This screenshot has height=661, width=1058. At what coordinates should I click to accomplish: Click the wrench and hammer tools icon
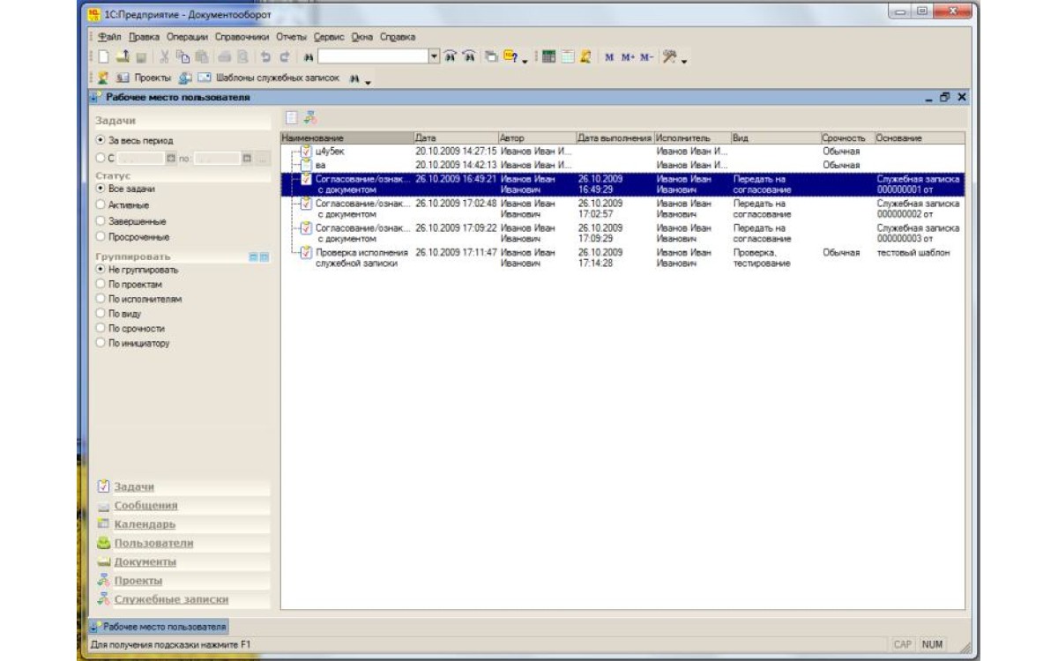point(670,56)
